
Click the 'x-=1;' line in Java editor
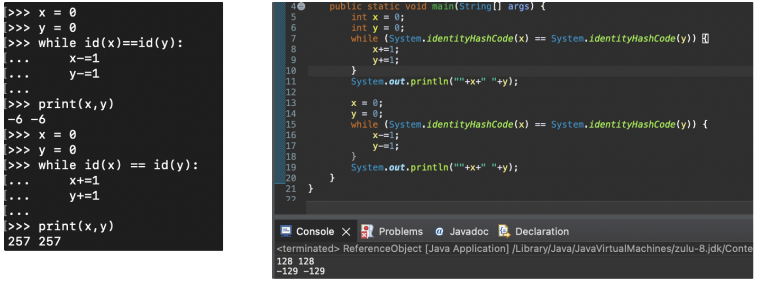point(386,135)
